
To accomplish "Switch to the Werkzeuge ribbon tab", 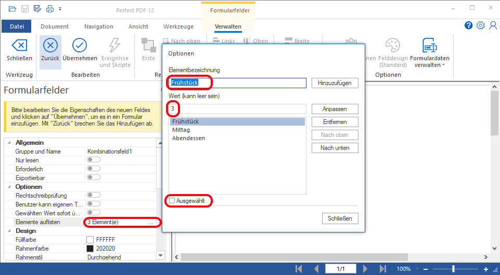I will 178,26.
